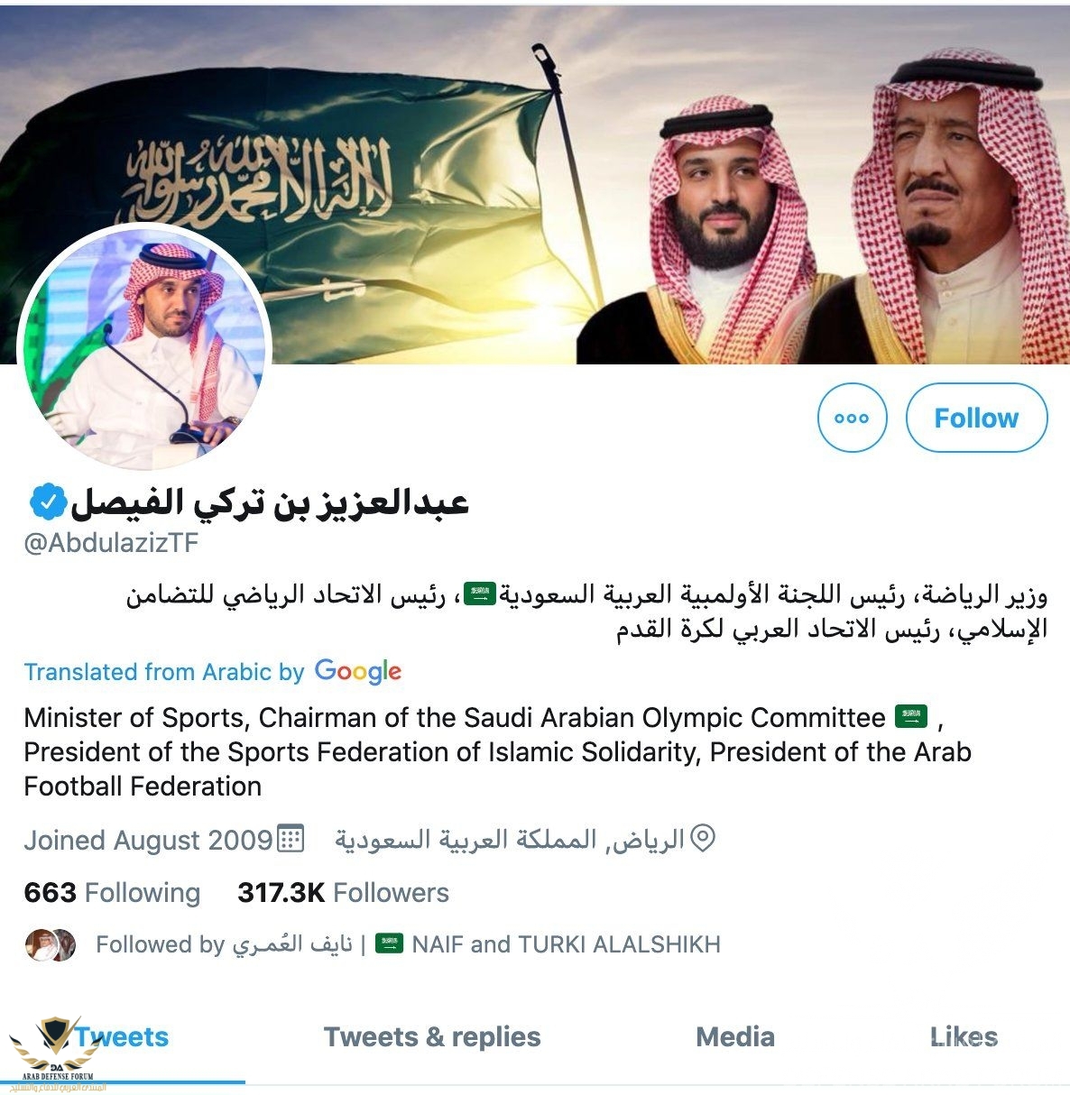Click the @AbdulazizTF handle
Viewport: 1070px width, 1095px height.
point(111,543)
